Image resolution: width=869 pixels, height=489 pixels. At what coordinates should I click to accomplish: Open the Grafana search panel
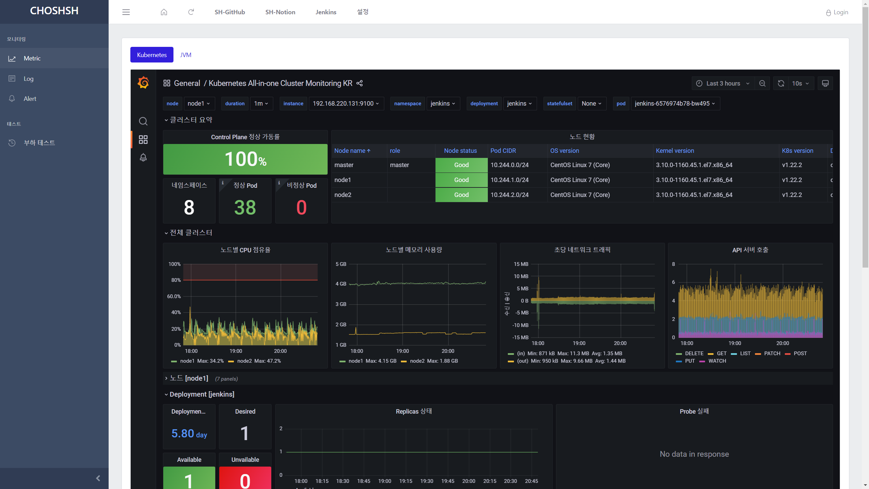(x=143, y=121)
